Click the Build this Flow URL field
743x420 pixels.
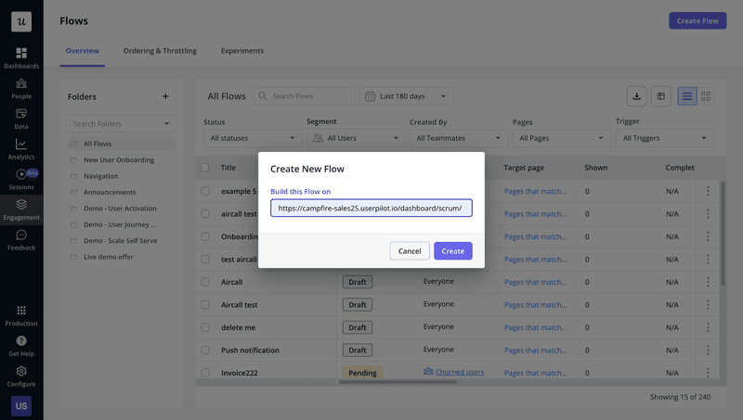[371, 209]
